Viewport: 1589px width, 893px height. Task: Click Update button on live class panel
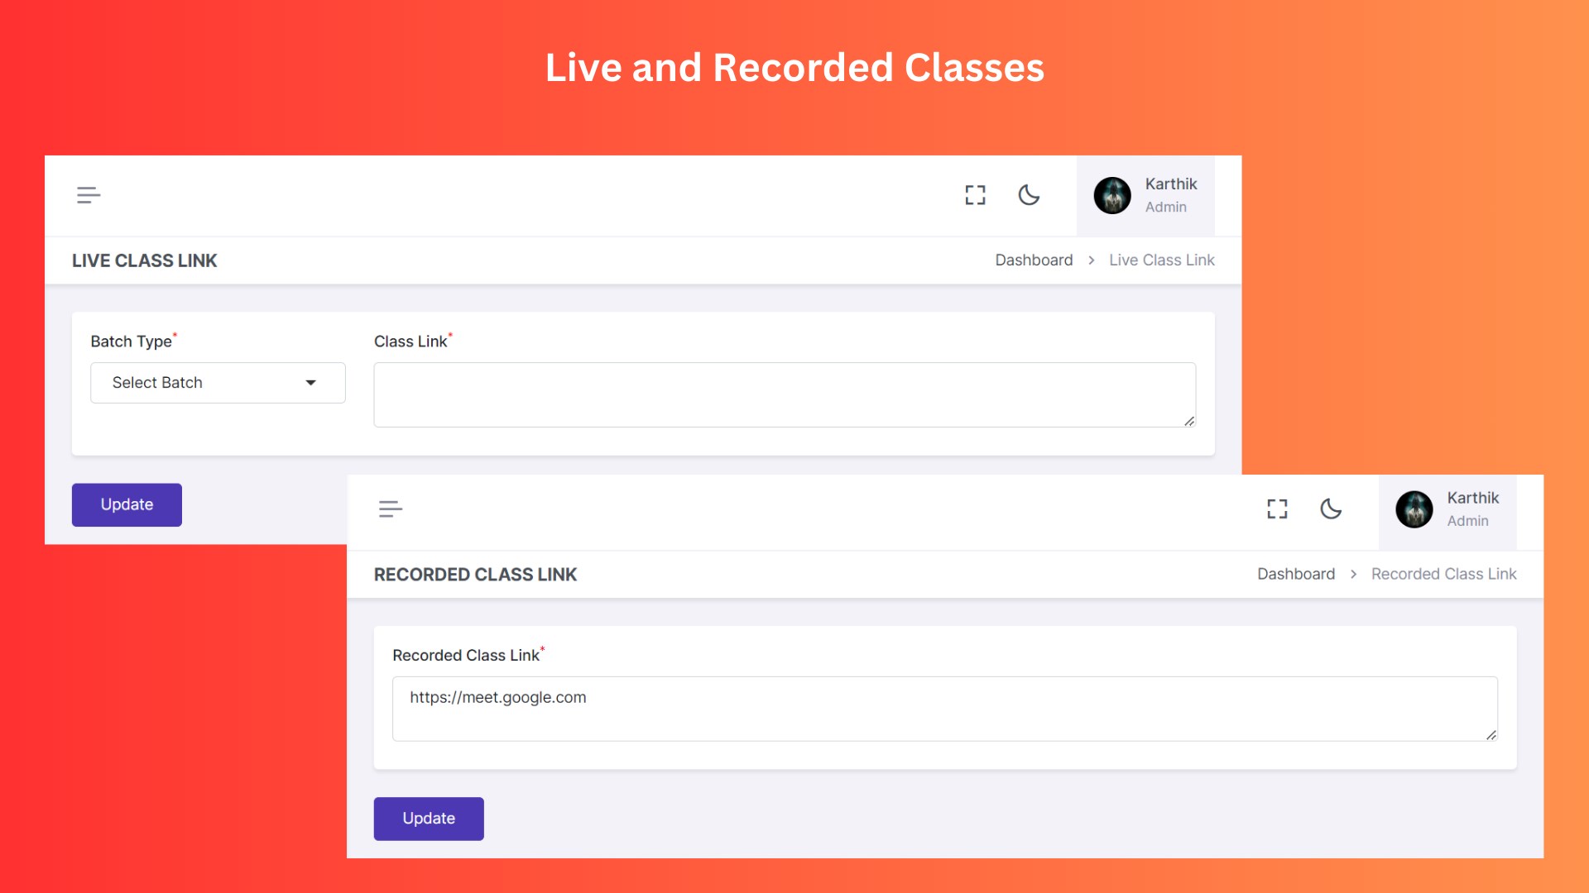point(126,504)
